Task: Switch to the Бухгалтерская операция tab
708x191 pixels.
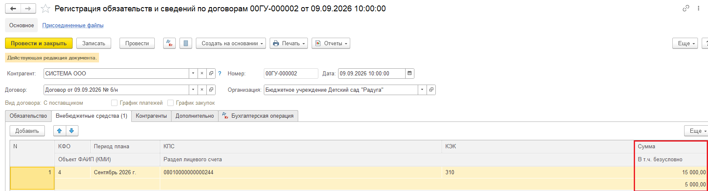Action: pyautogui.click(x=258, y=116)
